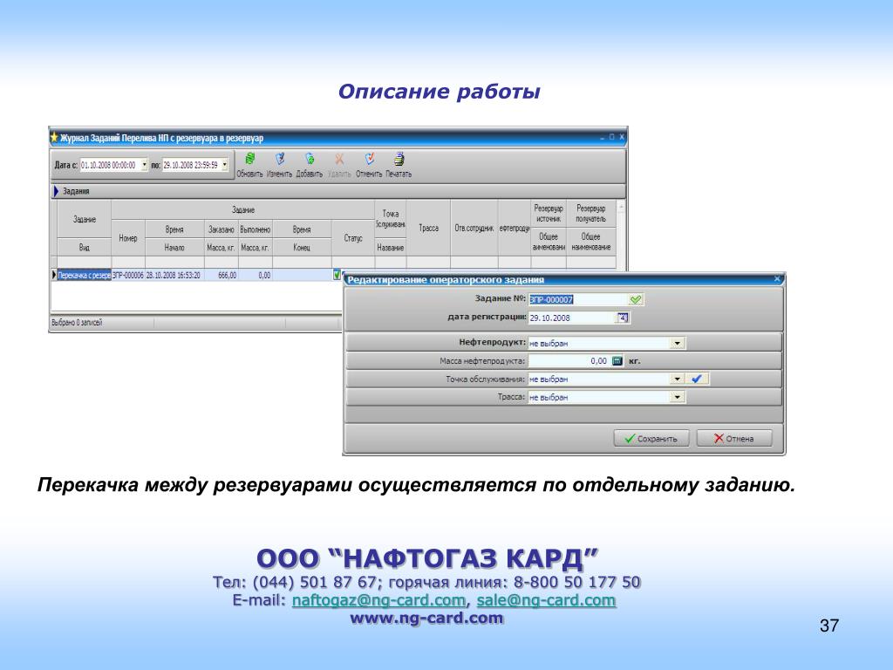This screenshot has height=670, width=893.
Task: Open calendar icon for дата регистрации
Action: point(623,318)
